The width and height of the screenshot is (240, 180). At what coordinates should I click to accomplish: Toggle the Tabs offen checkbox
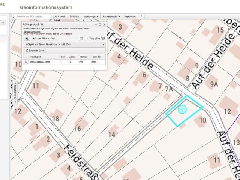pyautogui.click(x=86, y=39)
